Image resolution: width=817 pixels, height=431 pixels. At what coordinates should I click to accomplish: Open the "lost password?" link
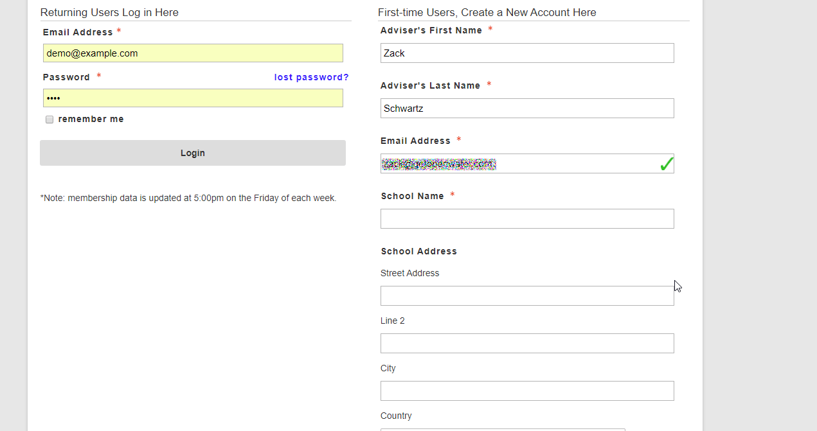pos(311,77)
